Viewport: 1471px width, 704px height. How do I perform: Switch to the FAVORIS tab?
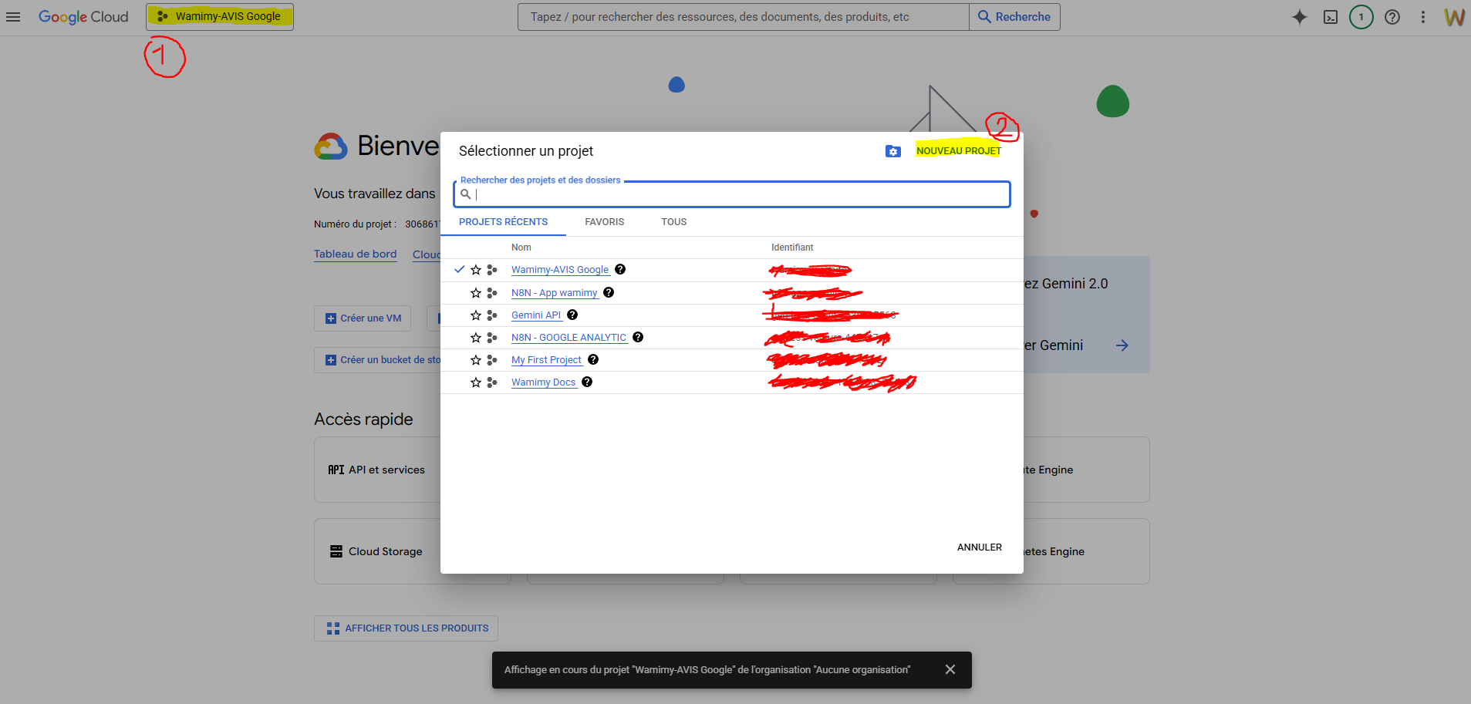tap(605, 222)
